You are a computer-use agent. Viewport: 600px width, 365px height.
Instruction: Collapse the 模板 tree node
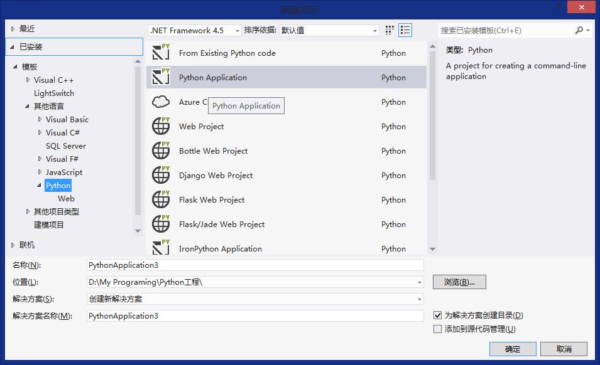coord(15,67)
